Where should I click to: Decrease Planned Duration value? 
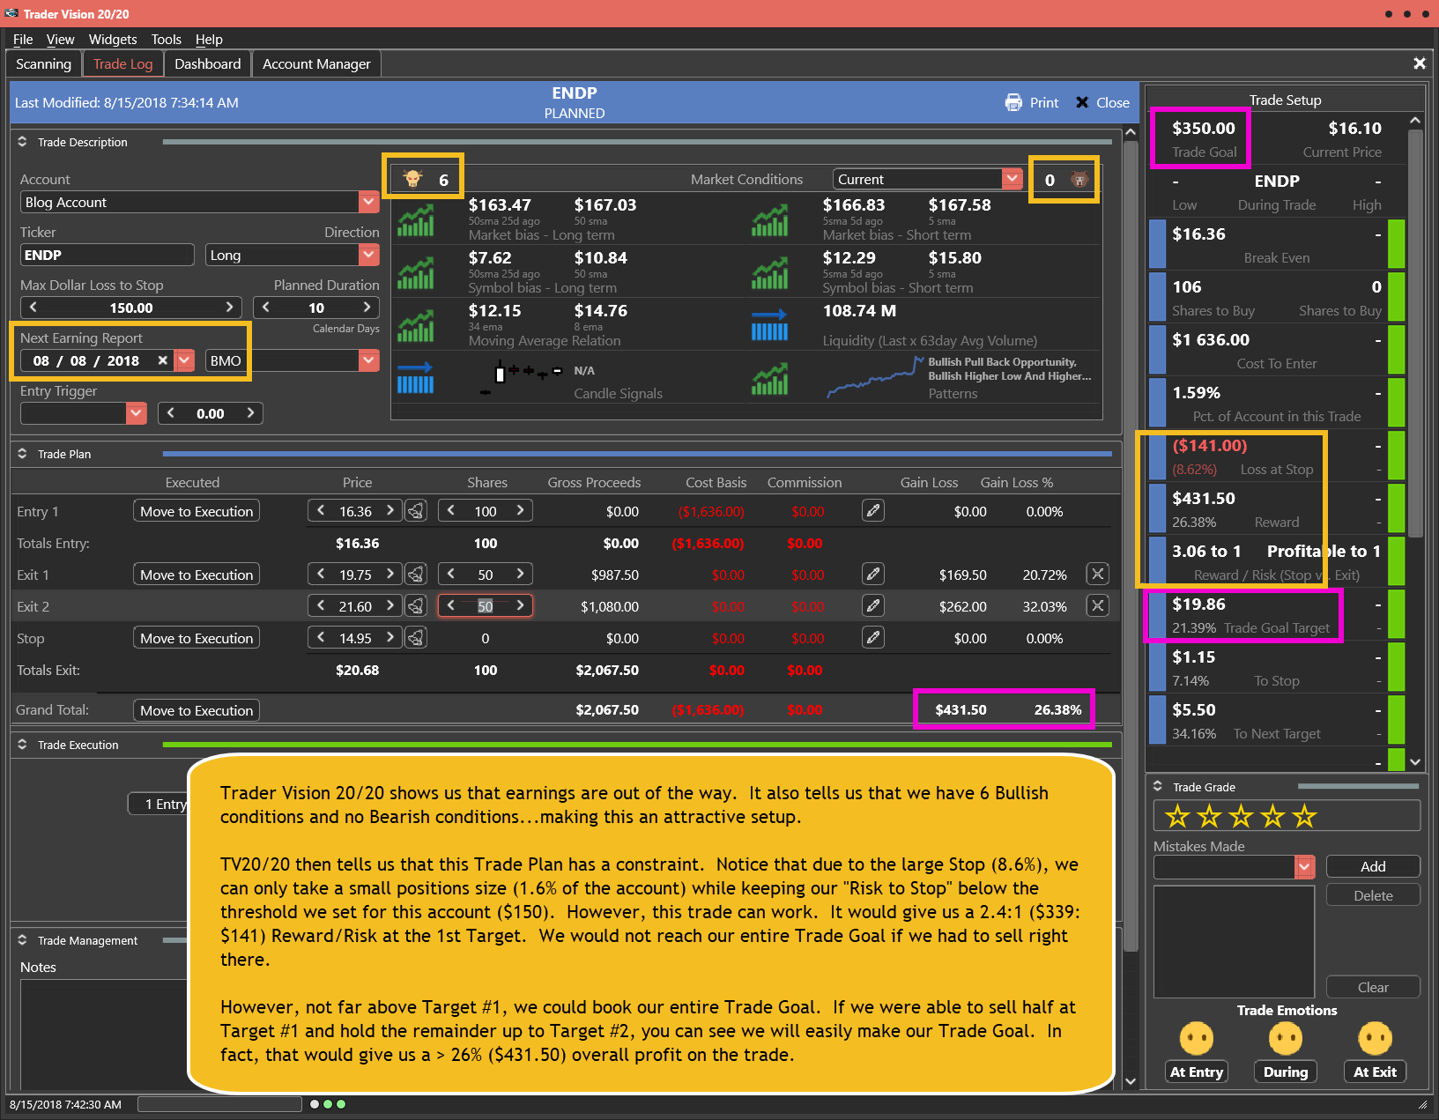(x=265, y=308)
